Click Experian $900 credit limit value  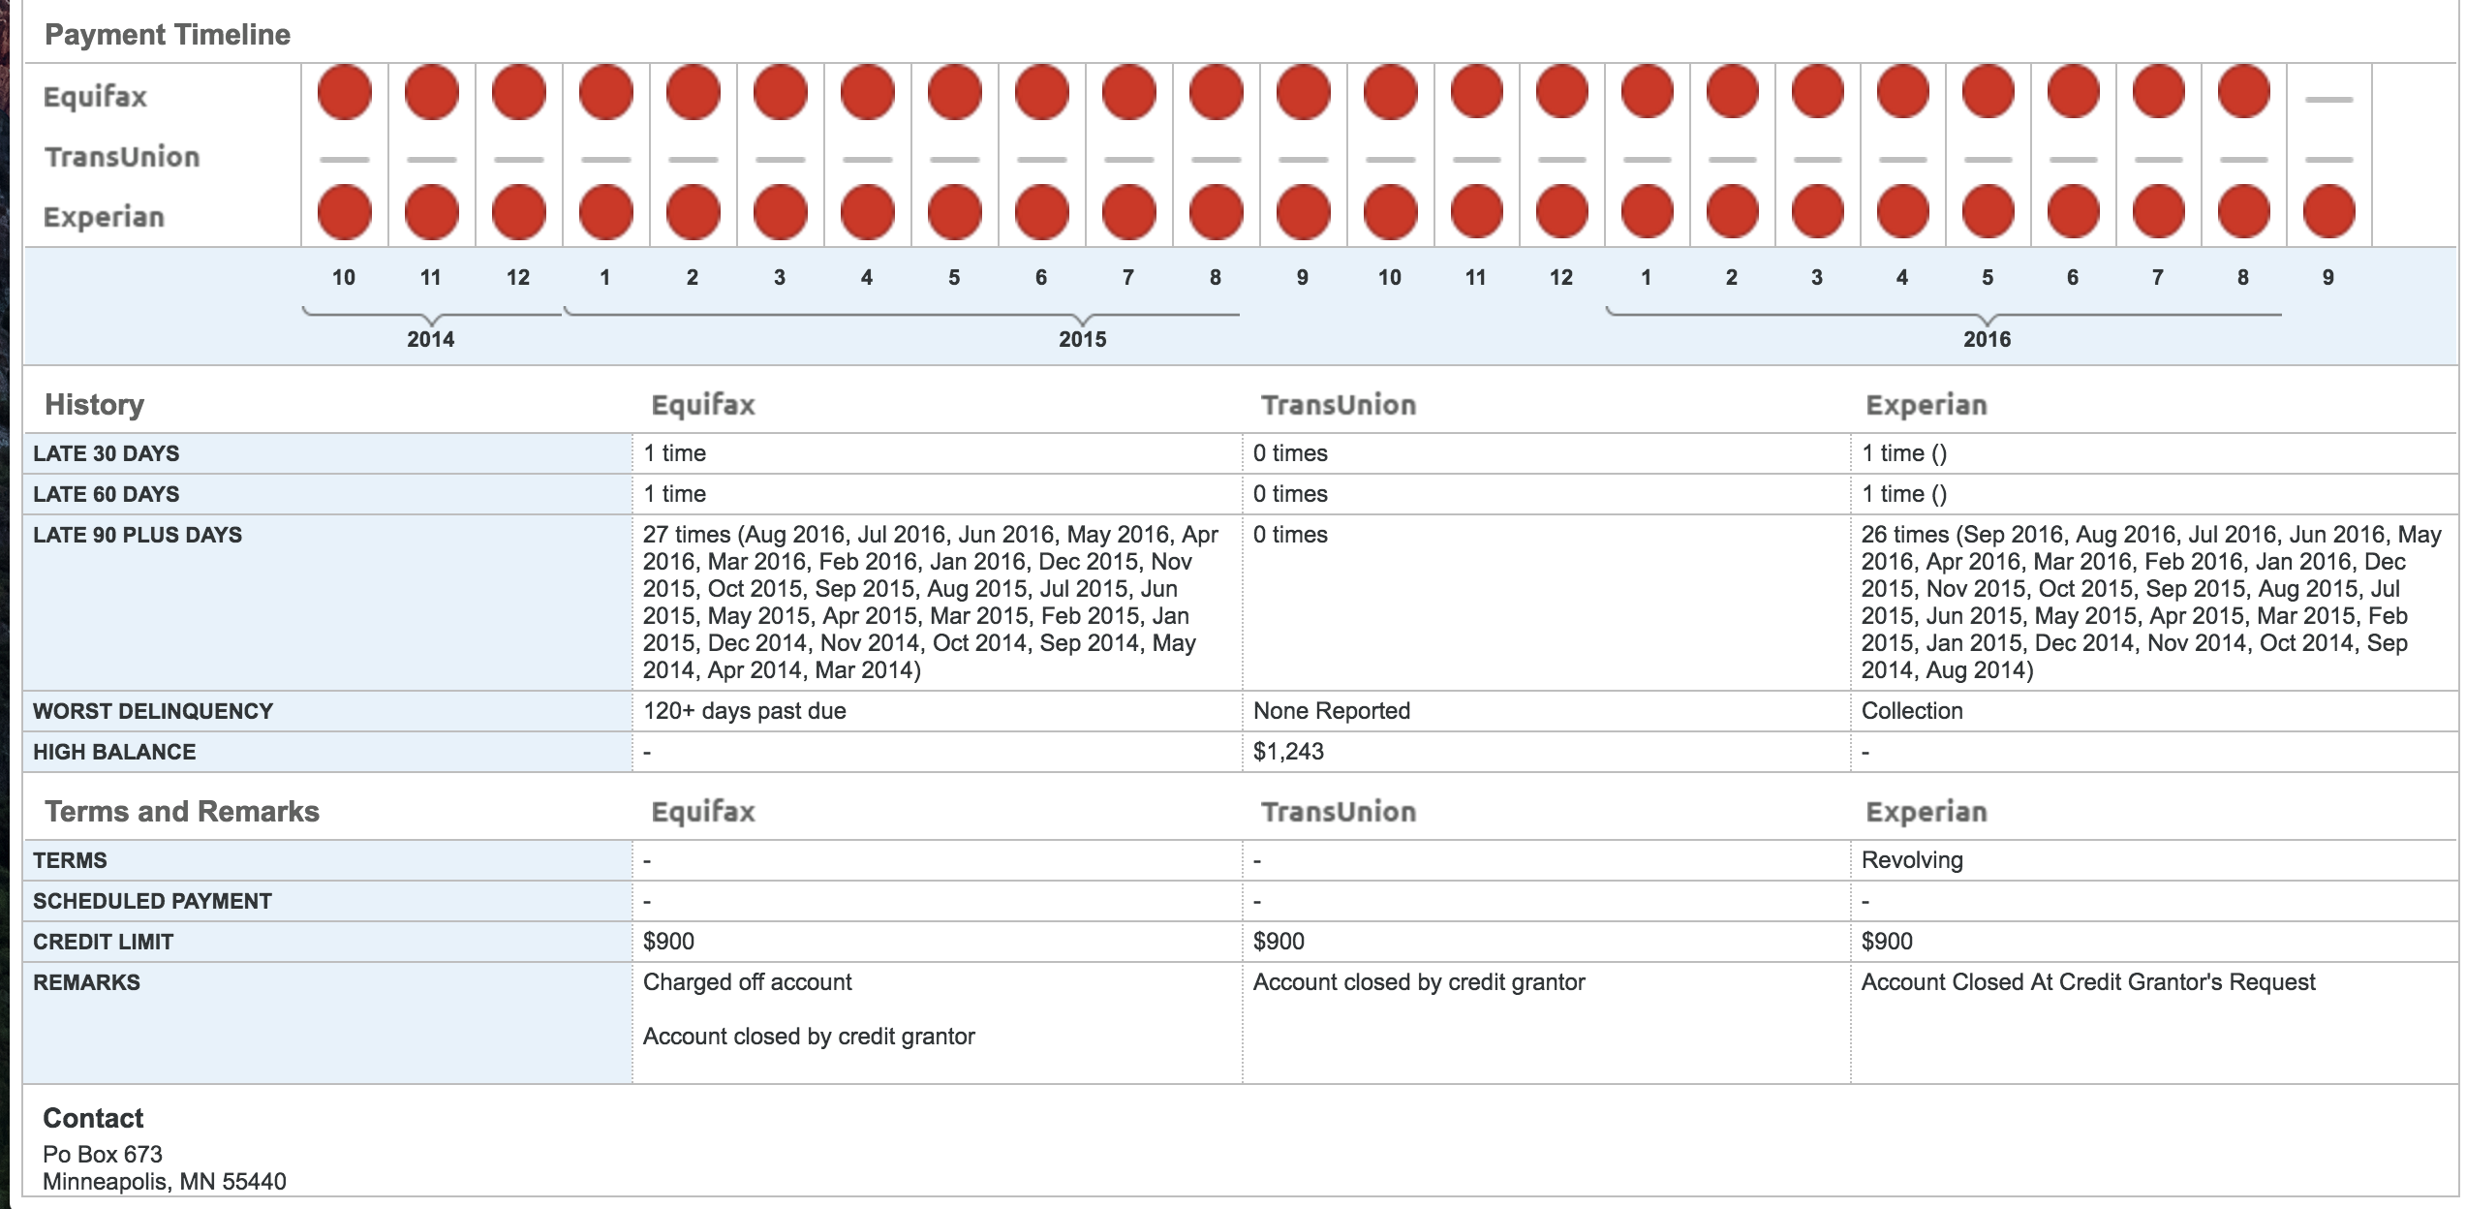pos(1887,942)
